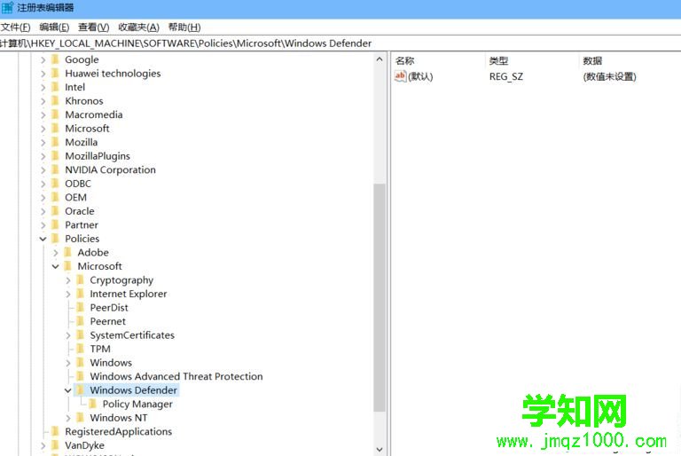The image size is (681, 456).
Task: Click the Mozilla folder icon
Action: (x=55, y=142)
